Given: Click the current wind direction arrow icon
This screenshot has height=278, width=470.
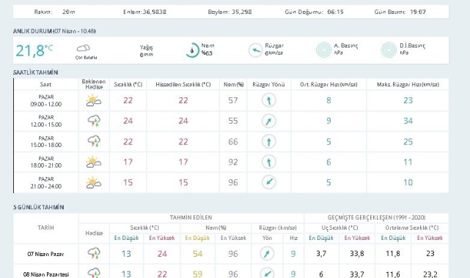Looking at the screenshot, I should [255, 50].
